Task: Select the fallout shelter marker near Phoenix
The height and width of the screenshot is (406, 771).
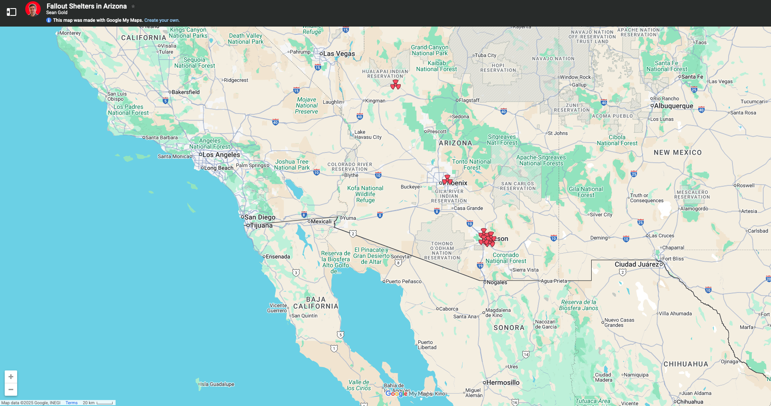Action: tap(447, 180)
